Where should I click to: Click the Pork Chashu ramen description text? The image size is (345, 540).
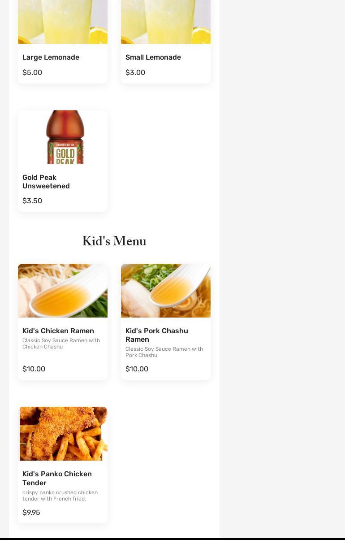click(164, 352)
